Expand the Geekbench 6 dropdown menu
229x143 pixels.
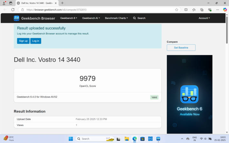coord(69,18)
